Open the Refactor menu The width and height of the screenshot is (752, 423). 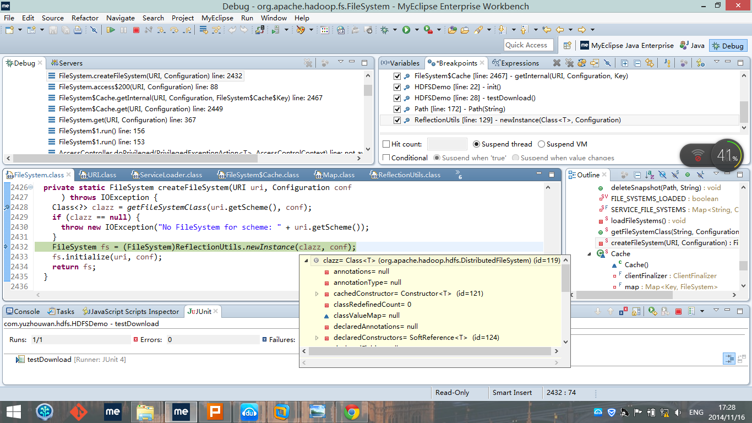pos(85,18)
